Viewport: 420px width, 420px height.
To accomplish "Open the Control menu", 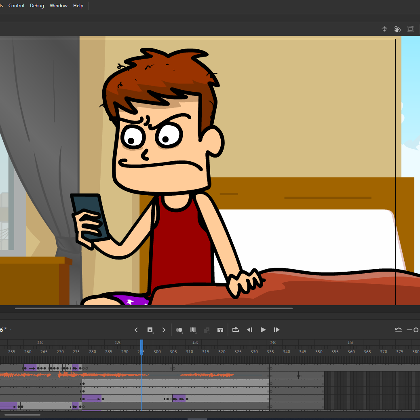I will pos(16,6).
